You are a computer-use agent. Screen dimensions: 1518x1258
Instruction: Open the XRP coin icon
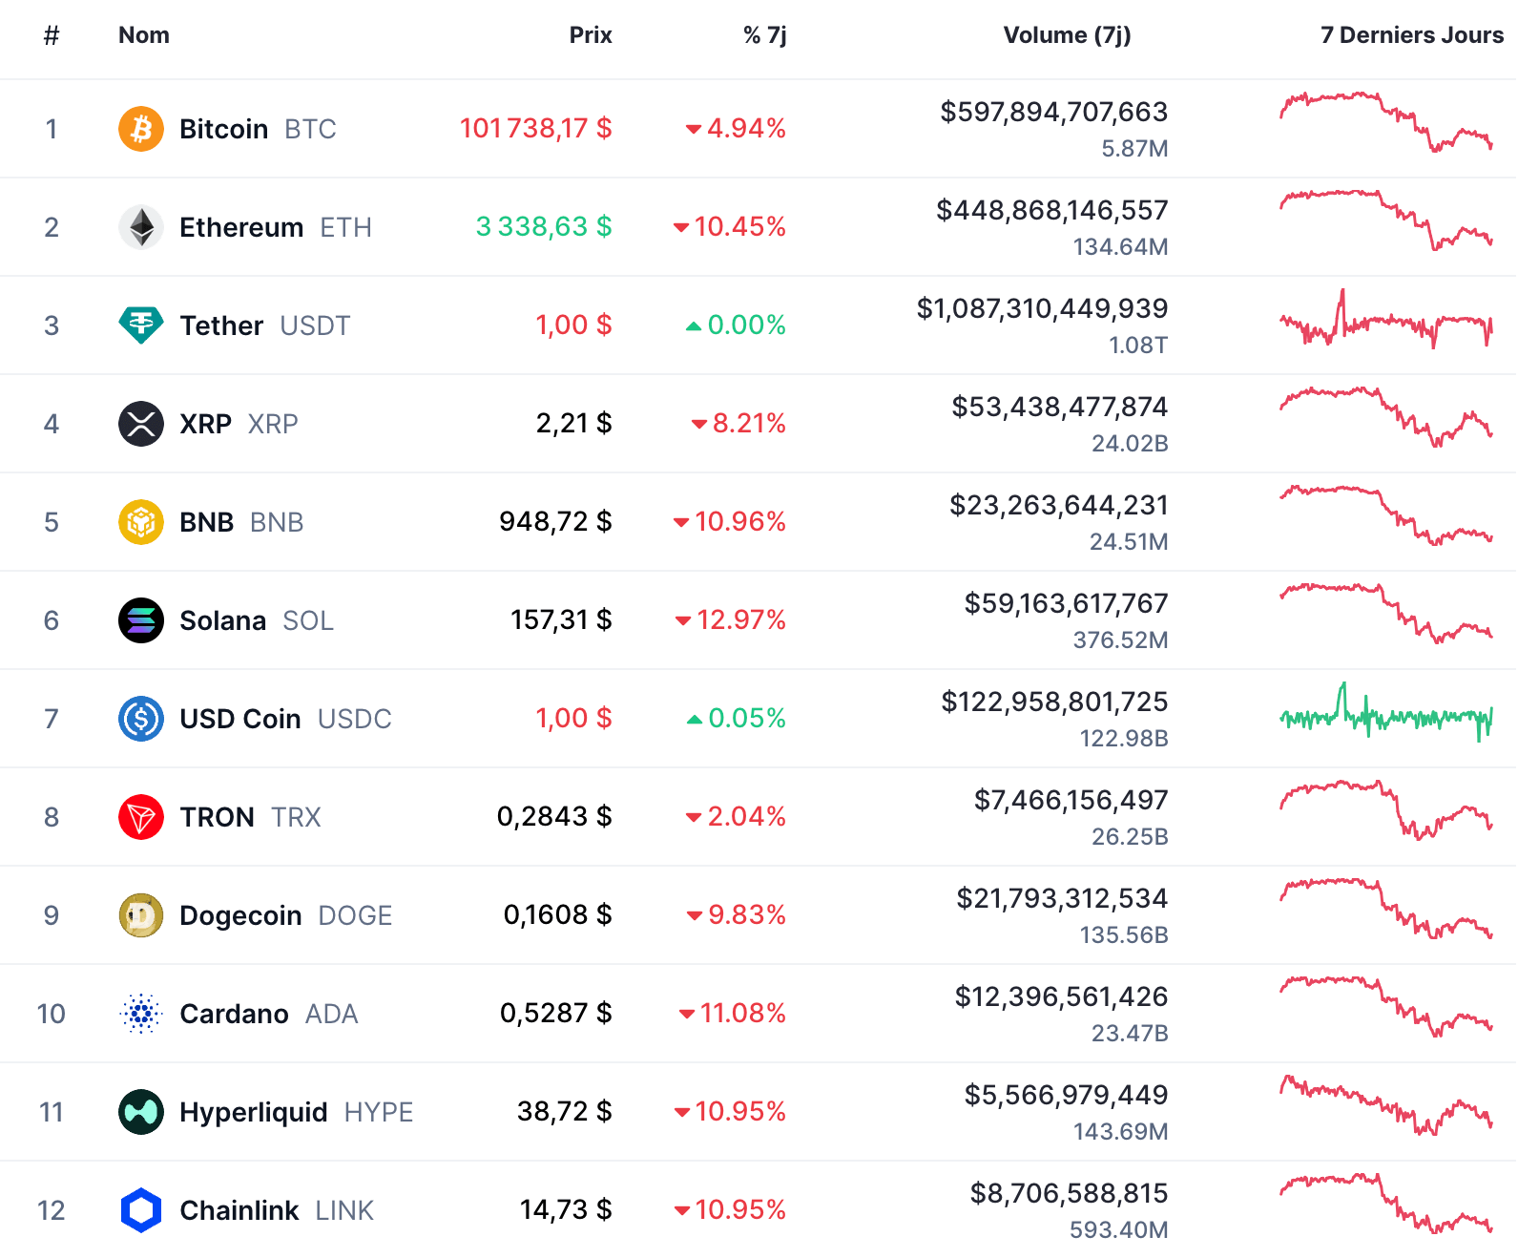[x=141, y=423]
